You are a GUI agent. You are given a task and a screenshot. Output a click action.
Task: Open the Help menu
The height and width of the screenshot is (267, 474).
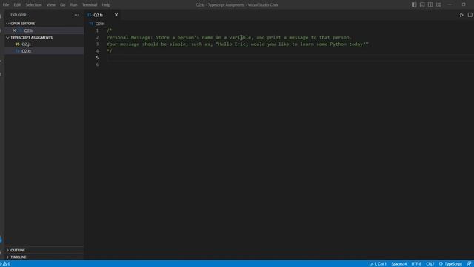pos(106,5)
